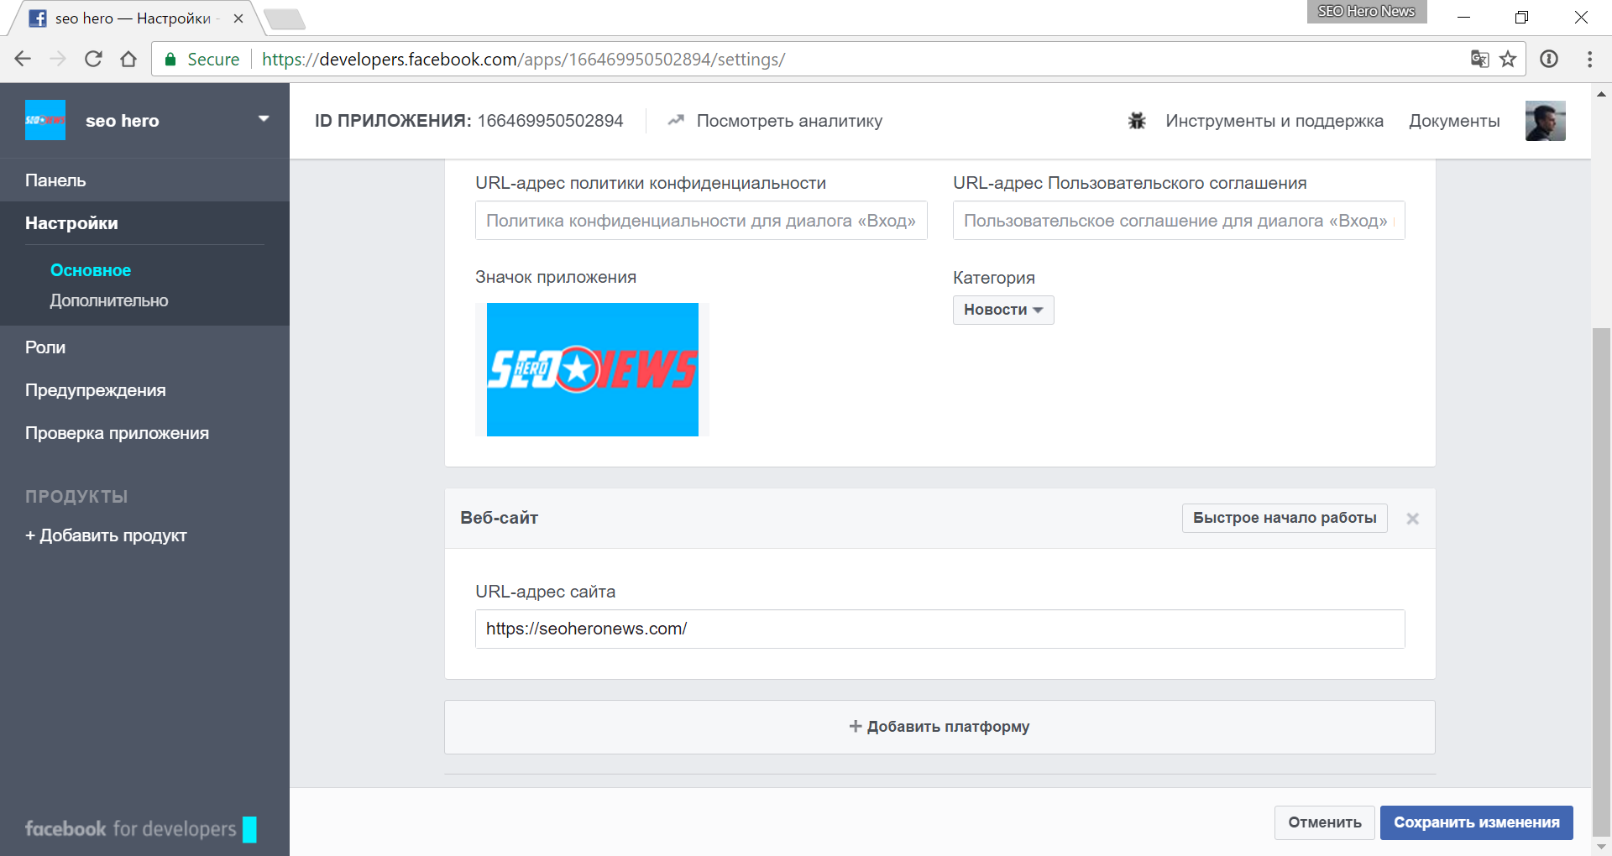Open Категория dropdown showing Новости
The image size is (1612, 856).
1003,310
